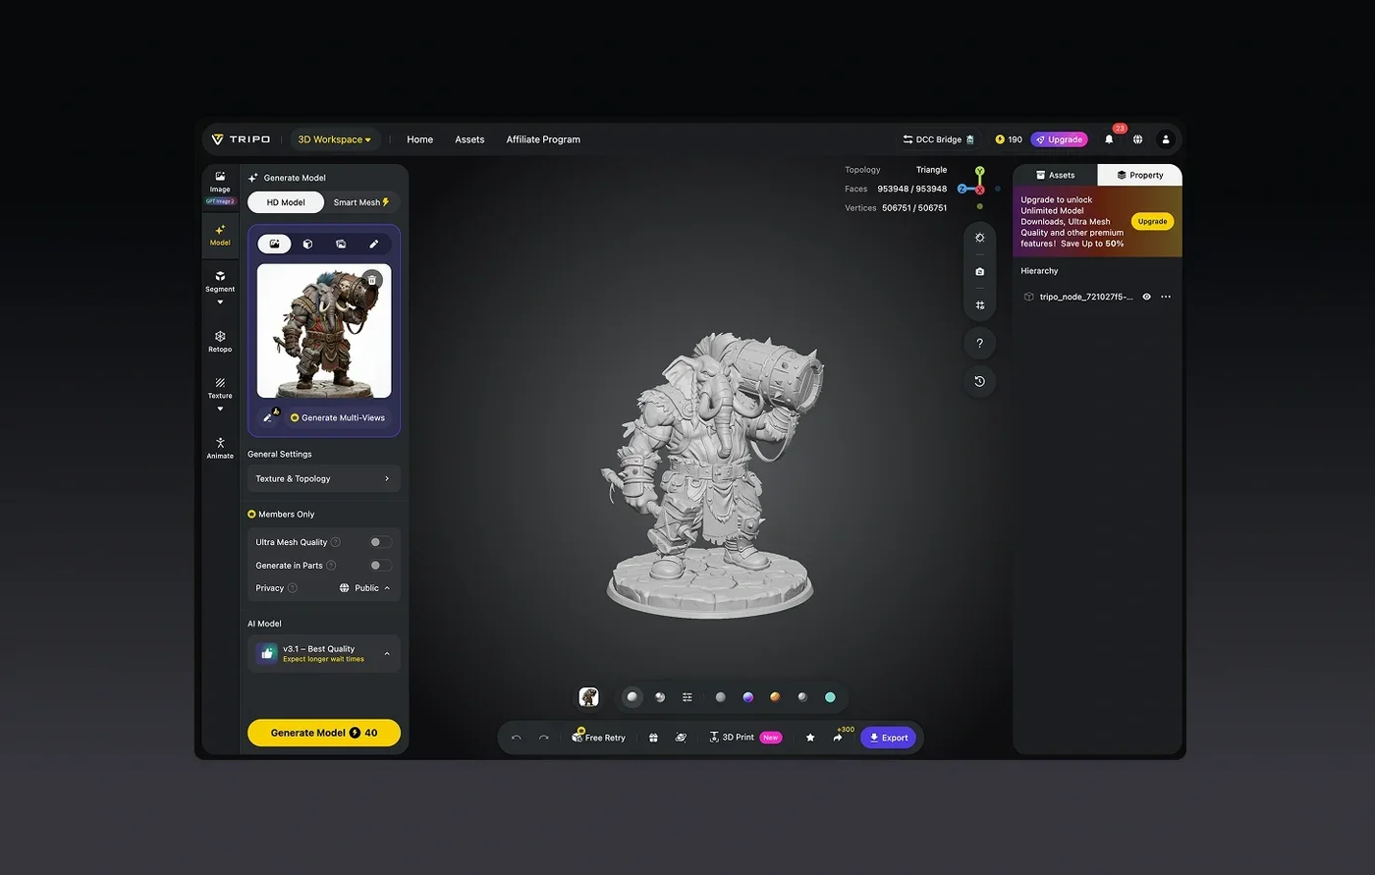Toggle Generate in Parts switch
The height and width of the screenshot is (875, 1375).
pos(380,566)
